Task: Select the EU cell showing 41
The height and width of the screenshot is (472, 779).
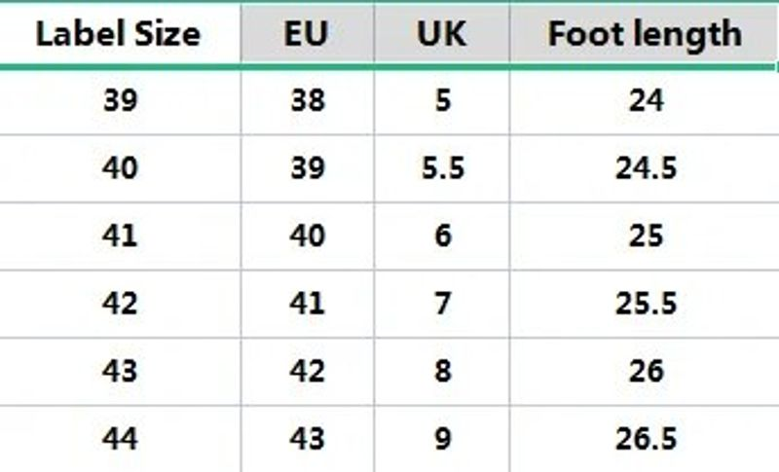Action: click(x=307, y=304)
